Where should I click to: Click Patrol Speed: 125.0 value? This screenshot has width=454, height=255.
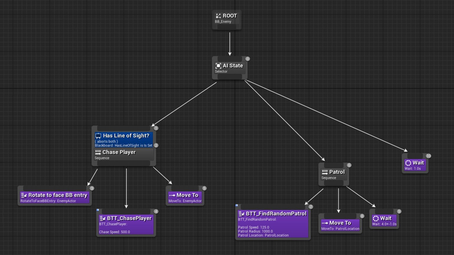254,227
